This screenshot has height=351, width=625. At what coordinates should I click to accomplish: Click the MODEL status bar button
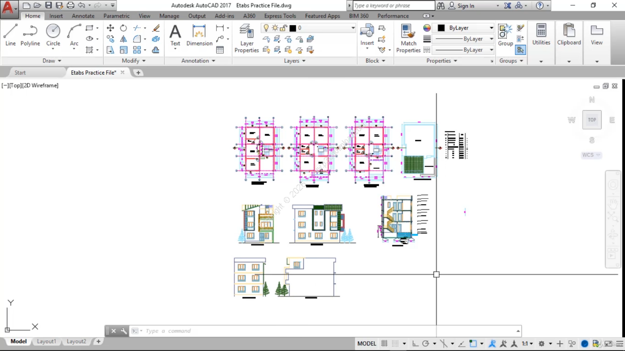(x=367, y=343)
